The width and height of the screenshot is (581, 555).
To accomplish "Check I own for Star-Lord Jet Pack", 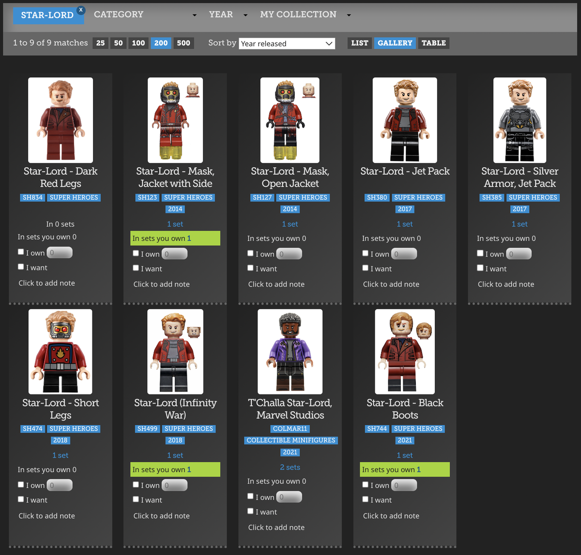I will pos(365,253).
